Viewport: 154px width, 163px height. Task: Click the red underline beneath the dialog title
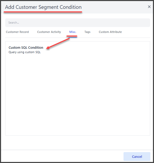pos(43,12)
